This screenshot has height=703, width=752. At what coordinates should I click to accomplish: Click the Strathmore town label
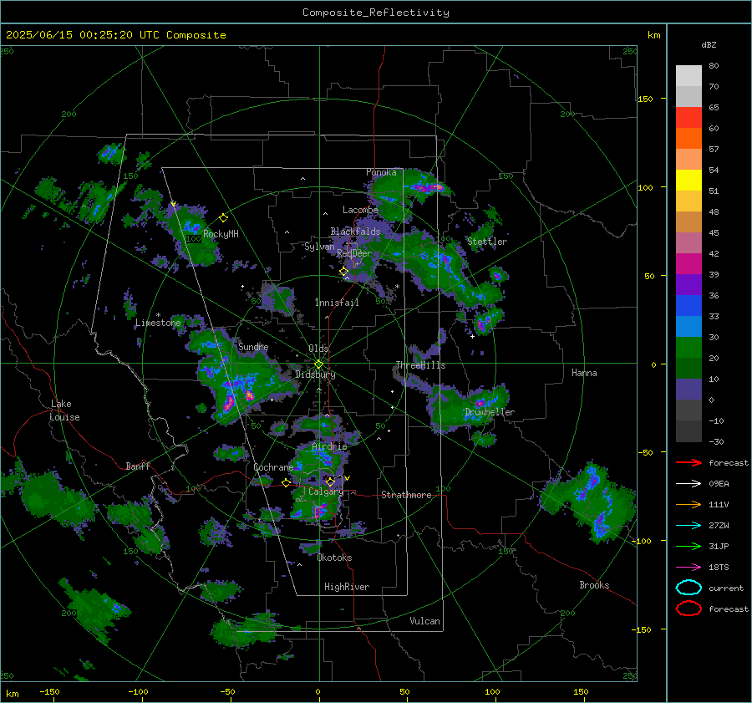coord(406,495)
